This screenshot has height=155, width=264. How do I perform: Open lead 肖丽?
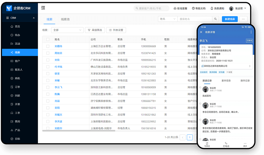pyautogui.click(x=57, y=101)
